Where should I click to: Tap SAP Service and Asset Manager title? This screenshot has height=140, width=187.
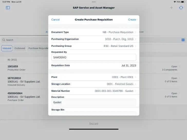click(94, 8)
